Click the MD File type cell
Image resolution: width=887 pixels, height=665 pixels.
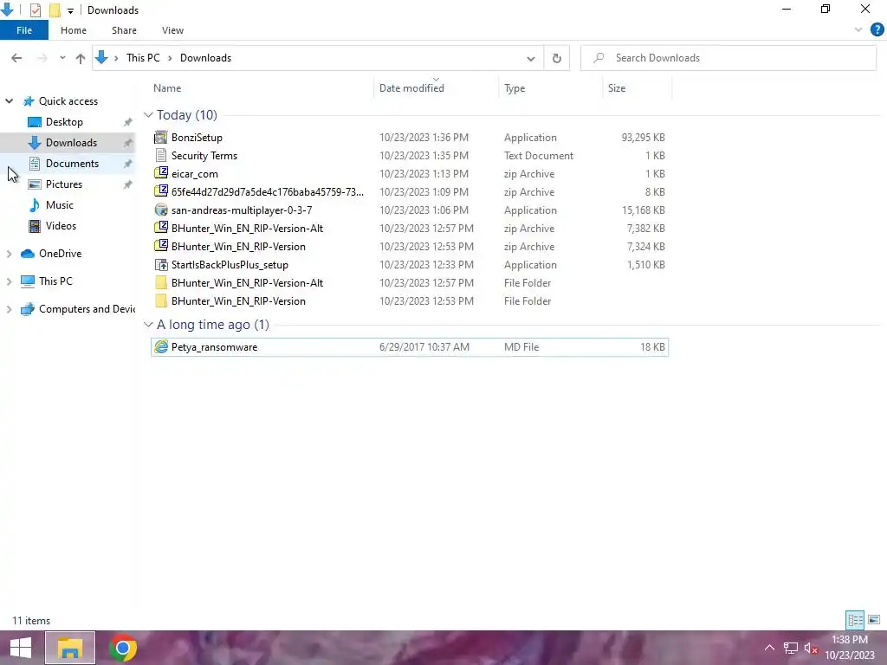tap(521, 346)
